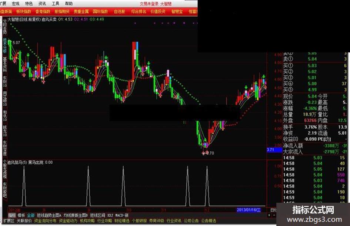Click the 现价 5.04 value

312,96
